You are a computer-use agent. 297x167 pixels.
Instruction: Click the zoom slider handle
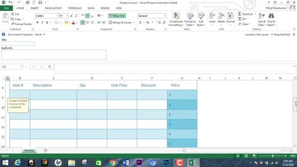[x=273, y=156]
